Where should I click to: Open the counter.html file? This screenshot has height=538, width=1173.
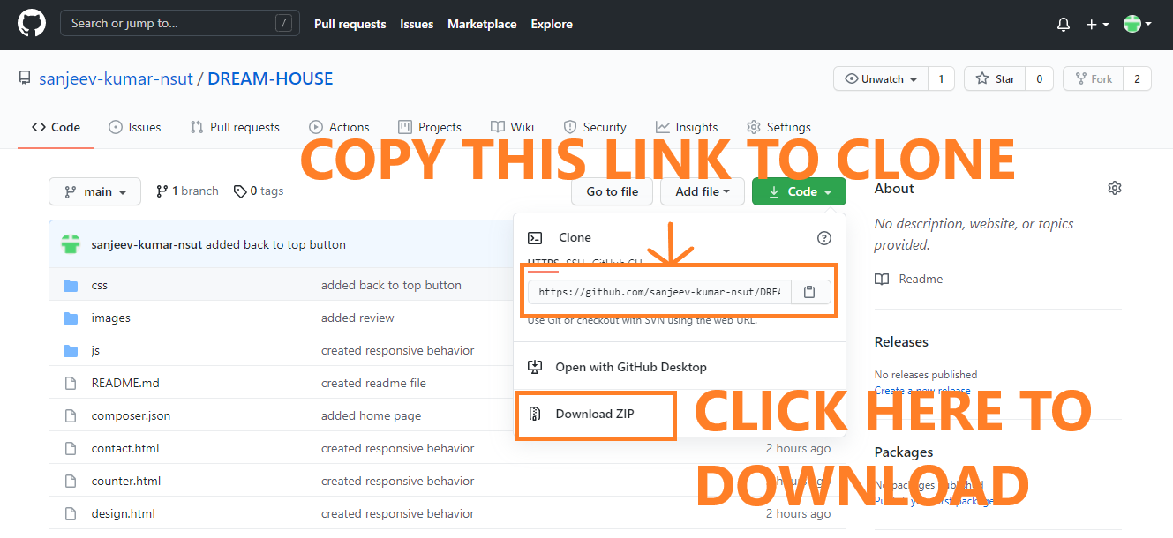(x=126, y=481)
